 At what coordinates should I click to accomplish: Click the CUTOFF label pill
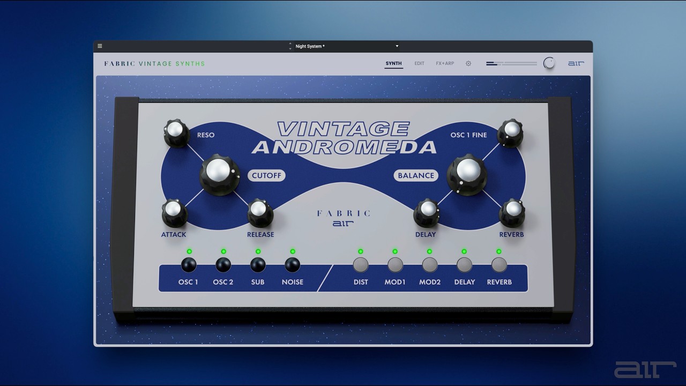(266, 175)
